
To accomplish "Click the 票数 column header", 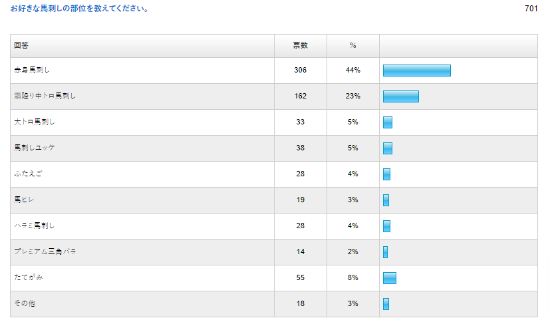I will coord(301,46).
